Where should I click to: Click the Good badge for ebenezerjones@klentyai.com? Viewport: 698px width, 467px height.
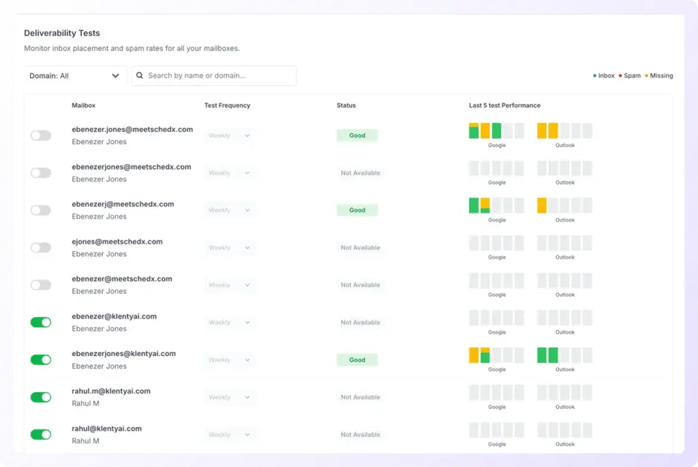(356, 359)
